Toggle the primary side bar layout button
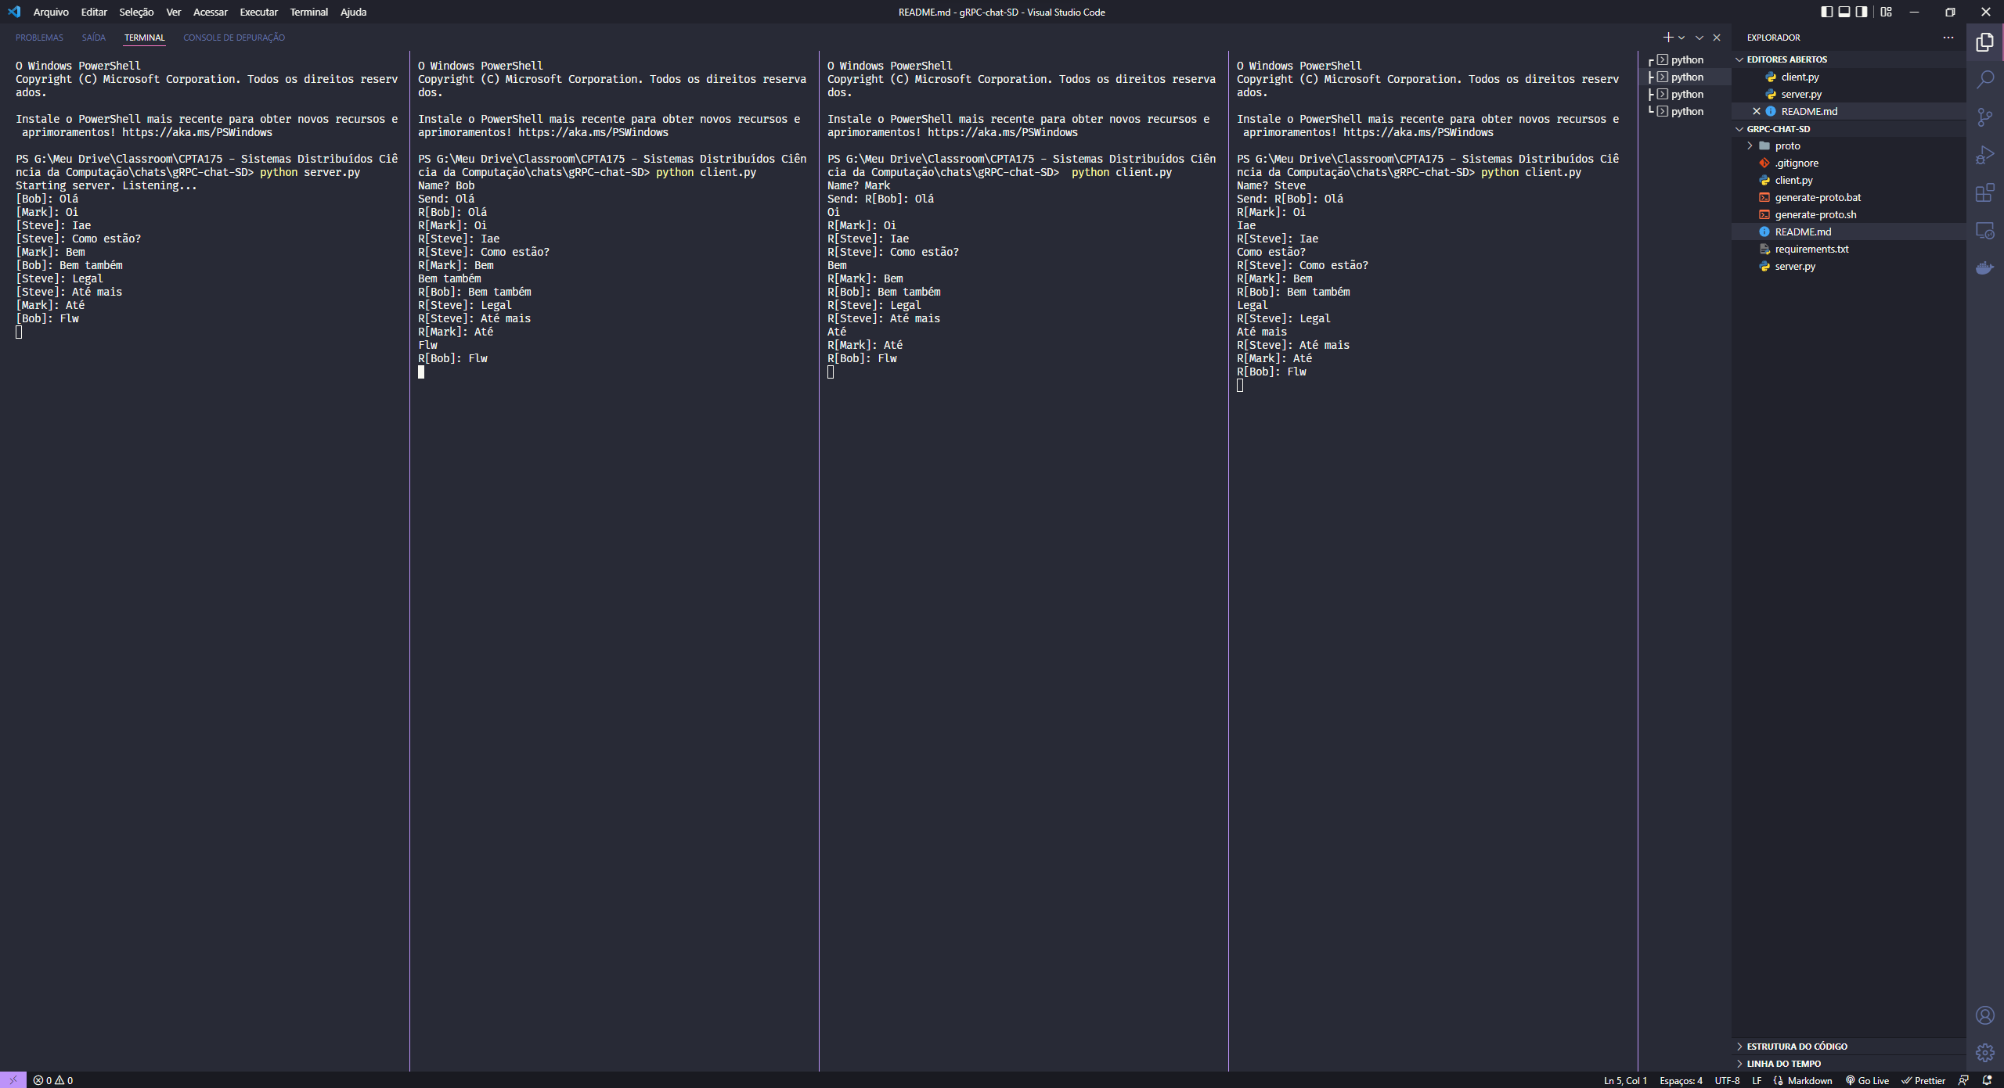 click(x=1826, y=12)
